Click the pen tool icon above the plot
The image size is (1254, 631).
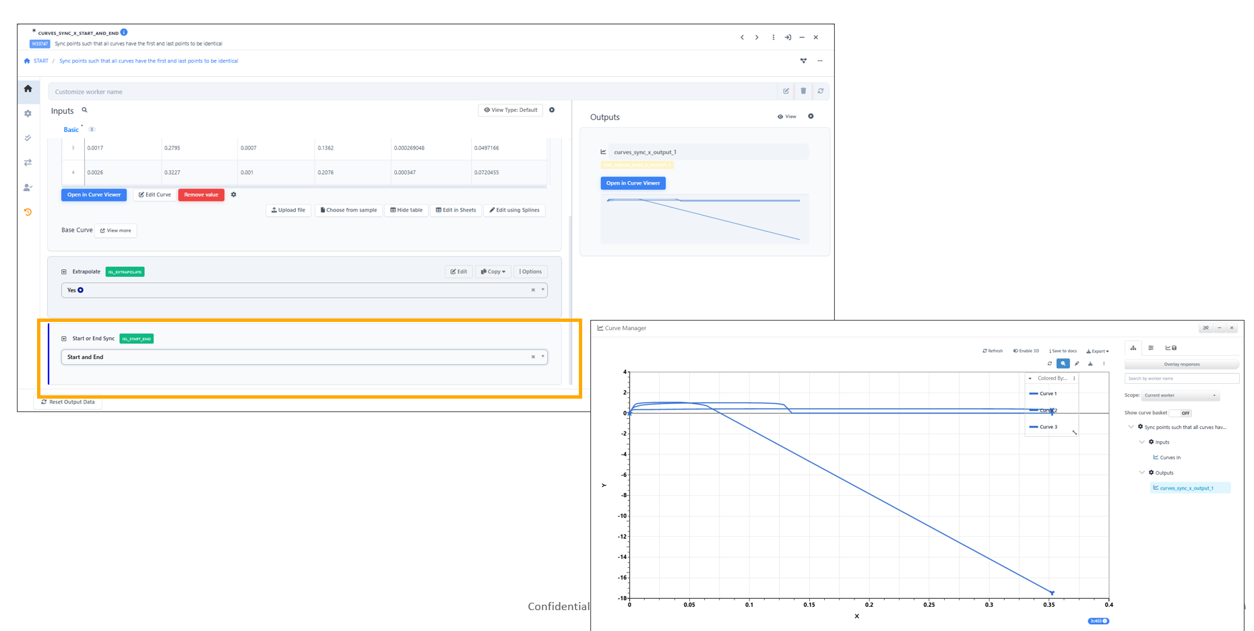1077,364
